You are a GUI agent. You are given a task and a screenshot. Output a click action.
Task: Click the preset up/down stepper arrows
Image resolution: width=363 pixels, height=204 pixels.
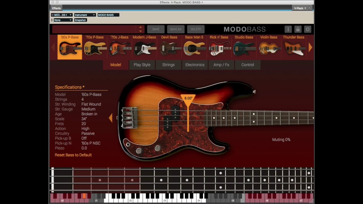click(x=140, y=29)
